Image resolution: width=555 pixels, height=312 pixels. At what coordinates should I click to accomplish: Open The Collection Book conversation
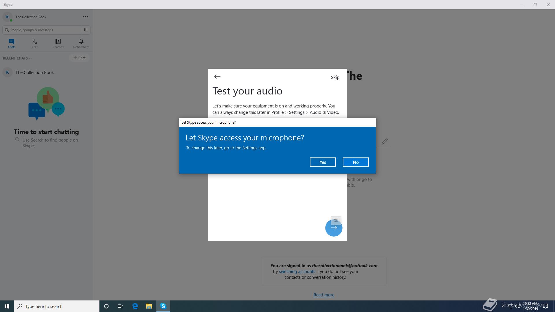coord(46,72)
